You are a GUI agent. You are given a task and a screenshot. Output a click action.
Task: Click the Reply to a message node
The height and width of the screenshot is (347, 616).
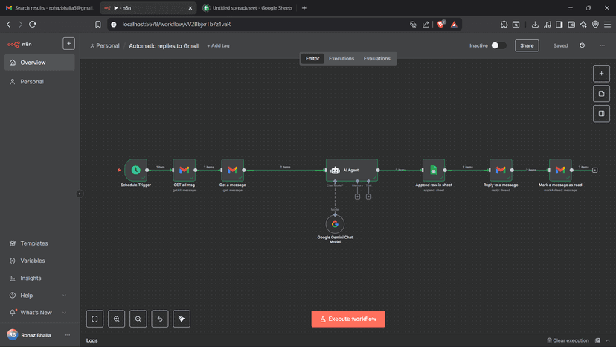click(x=501, y=170)
